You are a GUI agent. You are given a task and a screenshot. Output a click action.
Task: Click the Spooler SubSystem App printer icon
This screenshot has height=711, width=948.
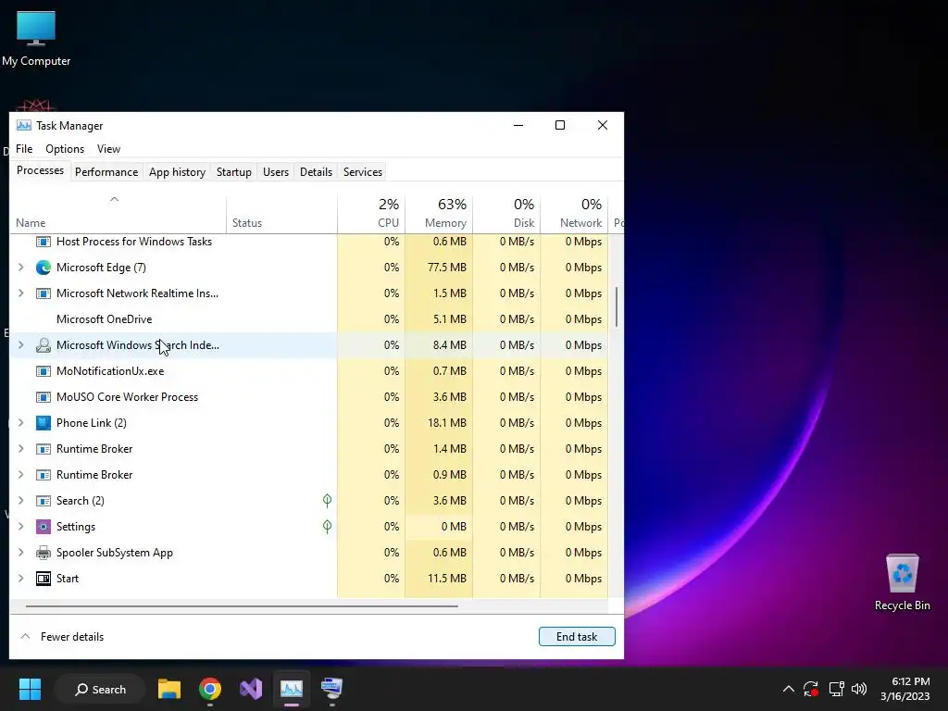pyautogui.click(x=43, y=553)
